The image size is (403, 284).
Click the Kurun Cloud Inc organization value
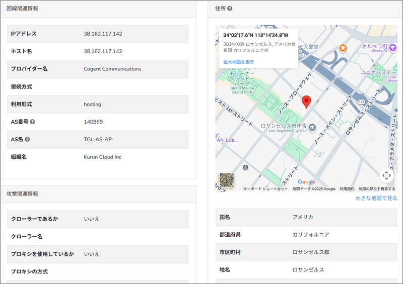pyautogui.click(x=102, y=157)
